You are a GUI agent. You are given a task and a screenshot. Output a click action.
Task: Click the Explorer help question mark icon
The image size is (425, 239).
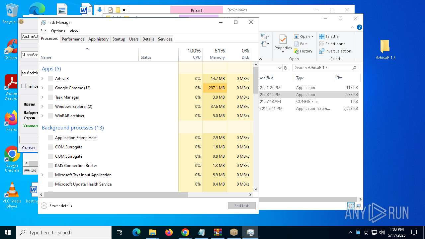pyautogui.click(x=359, y=27)
